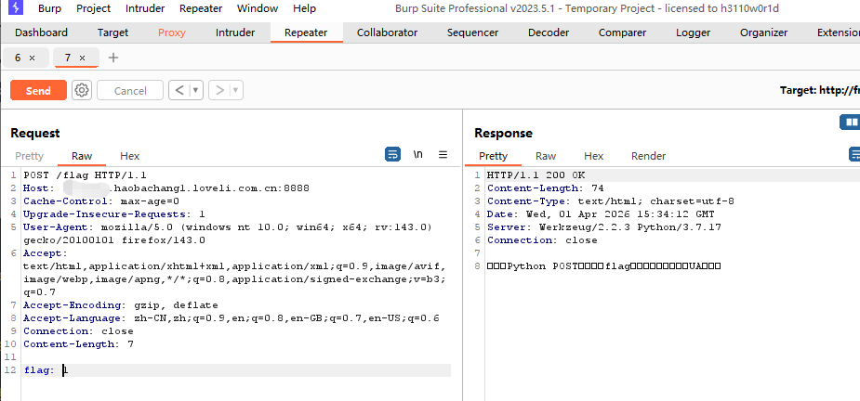Select Repeater tab 6

tap(18, 58)
